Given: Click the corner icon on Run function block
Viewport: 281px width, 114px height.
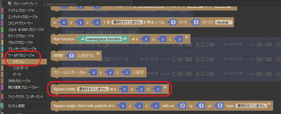Looking at the screenshot, I should click(186, 37).
